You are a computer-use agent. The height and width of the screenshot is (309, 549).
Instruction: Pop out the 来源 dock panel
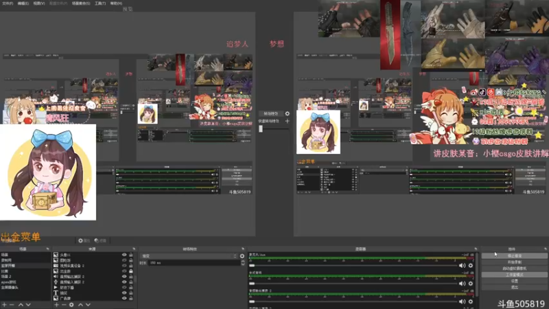(134, 249)
